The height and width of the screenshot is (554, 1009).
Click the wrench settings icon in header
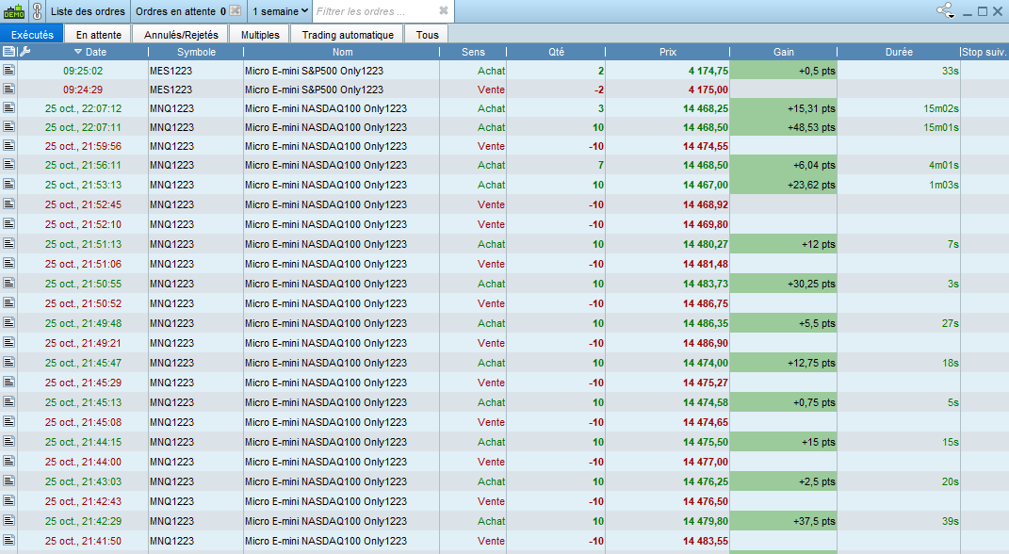[25, 52]
